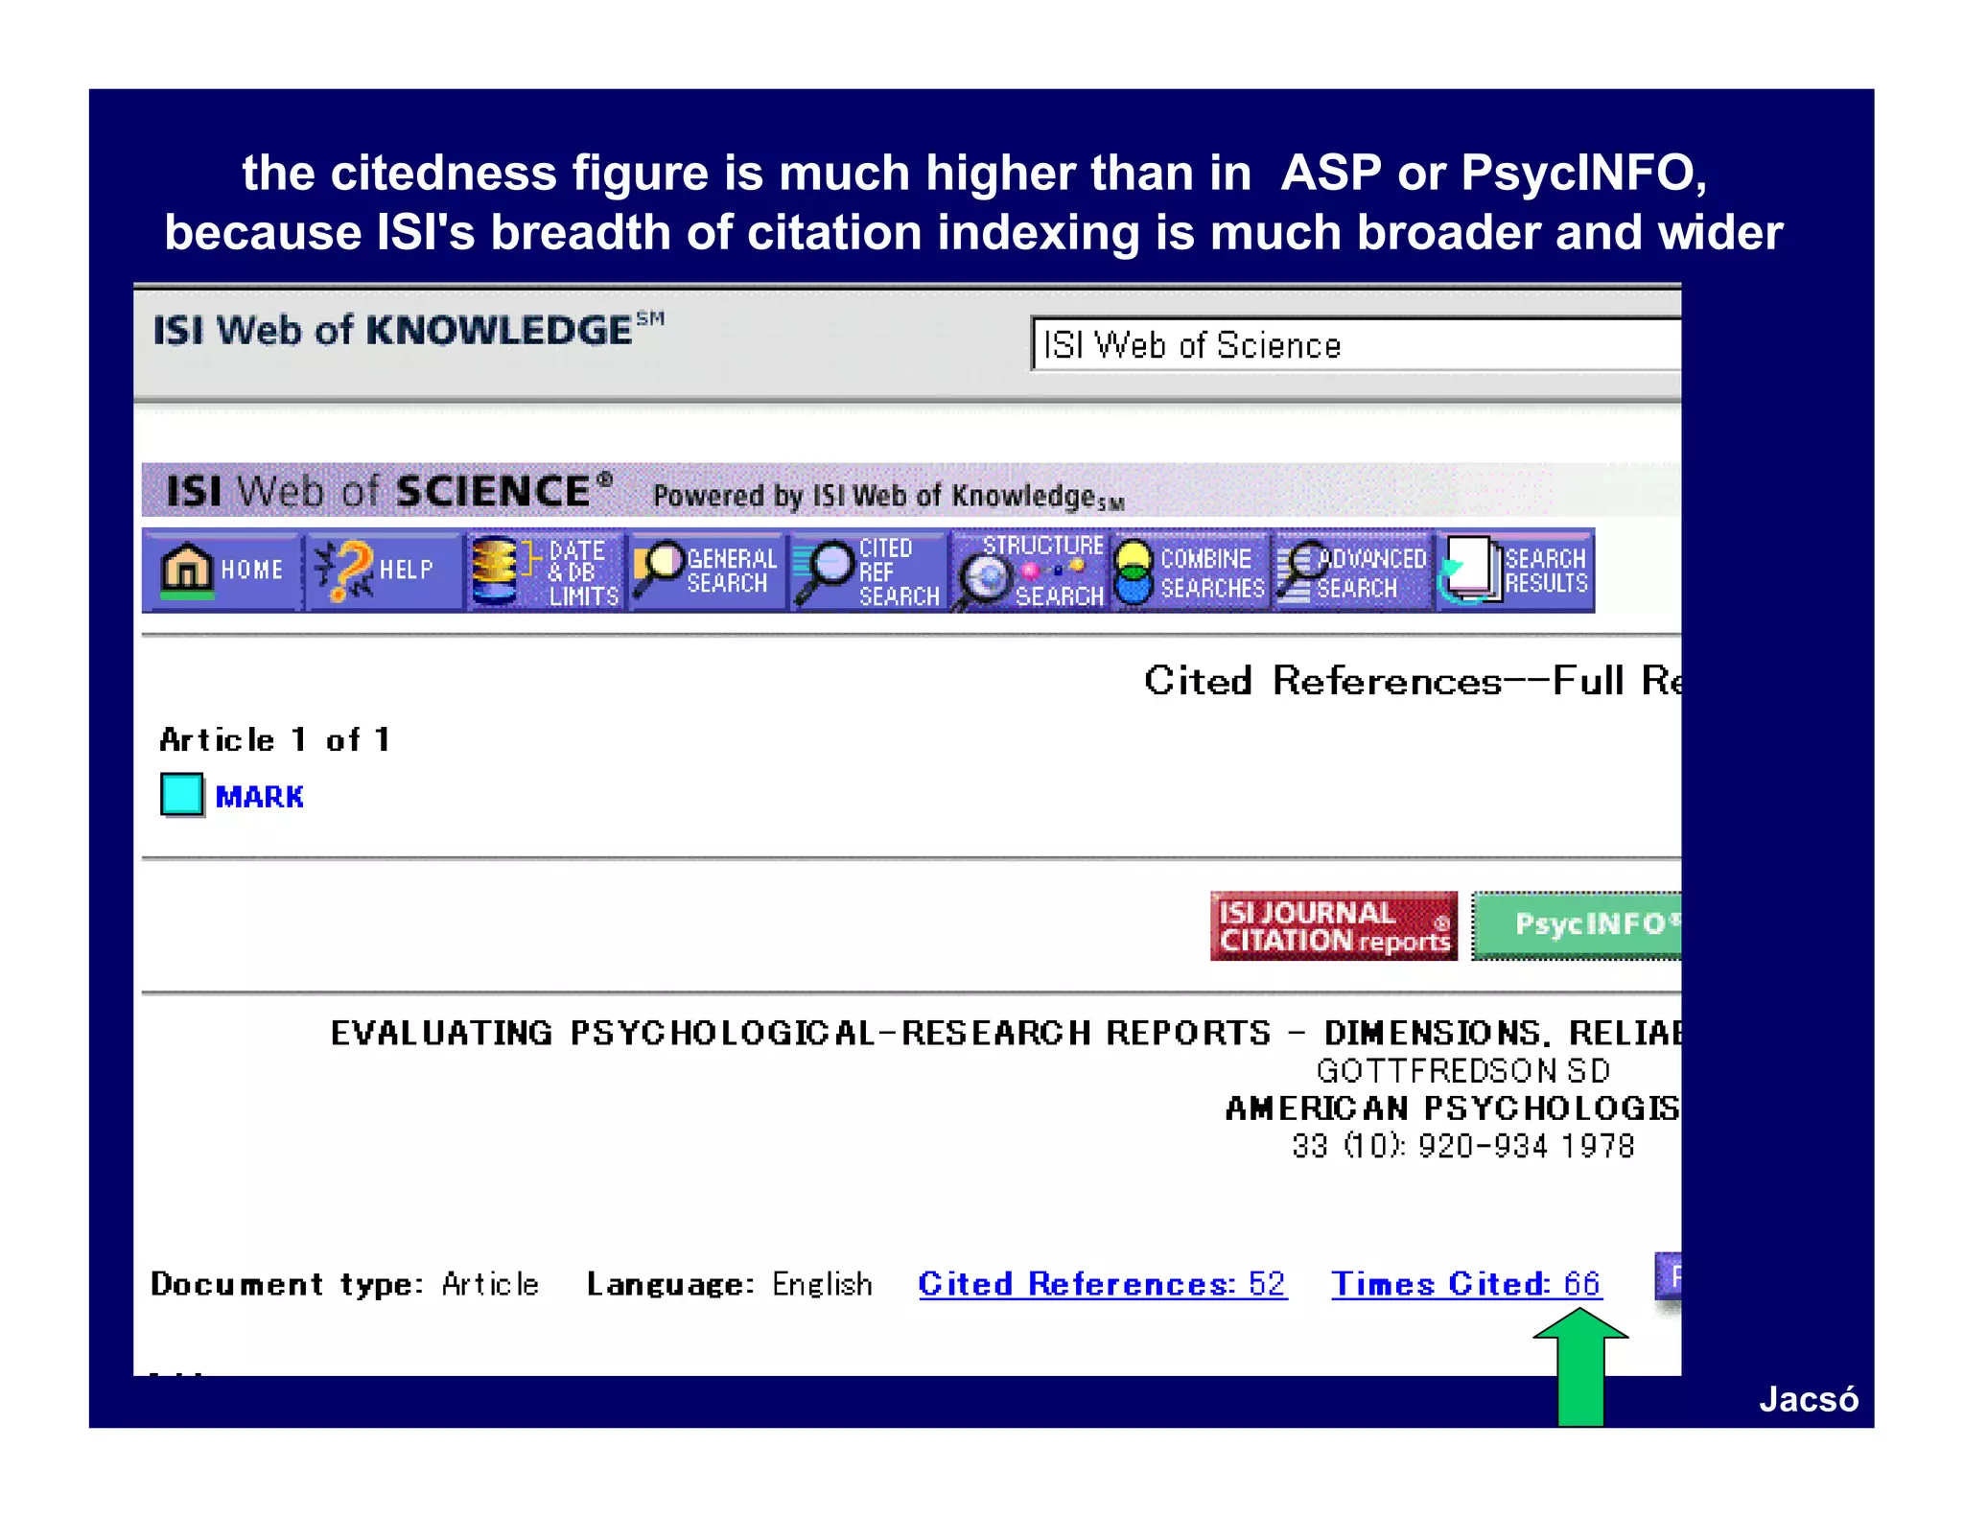The height and width of the screenshot is (1517, 1964).
Task: Open the ISI Web of Science dropdown
Action: 1356,344
